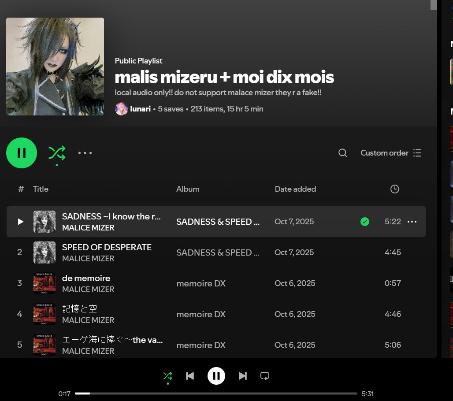Open memoire DX album link in row 5
Image resolution: width=453 pixels, height=401 pixels.
(x=201, y=345)
